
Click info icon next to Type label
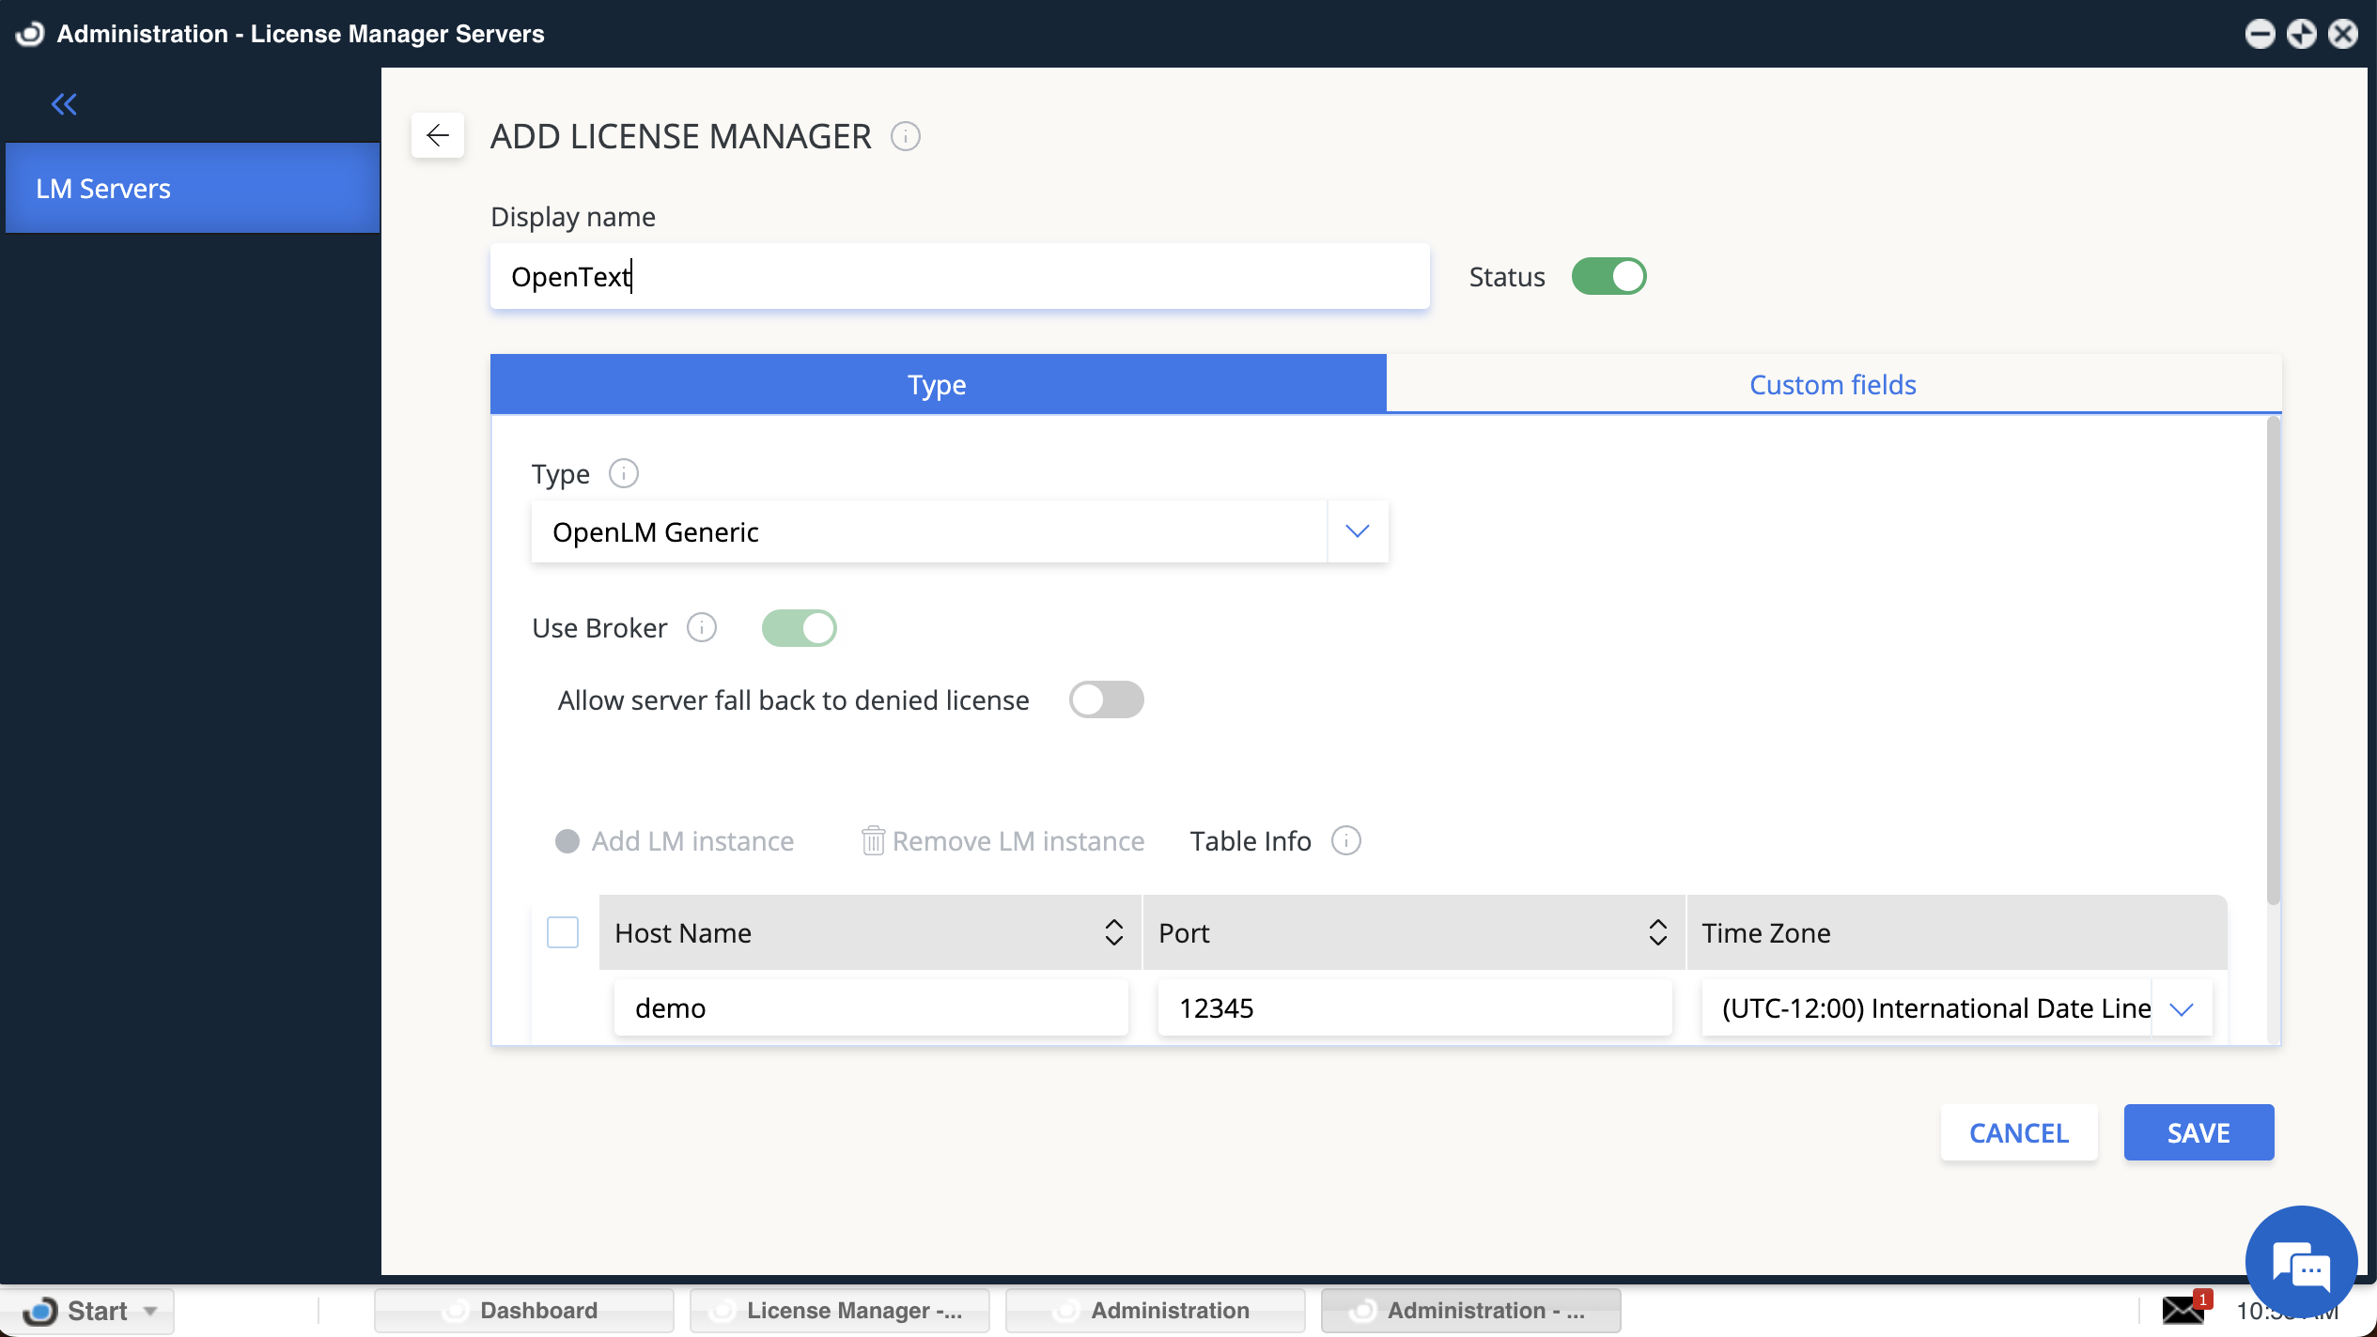pos(623,473)
